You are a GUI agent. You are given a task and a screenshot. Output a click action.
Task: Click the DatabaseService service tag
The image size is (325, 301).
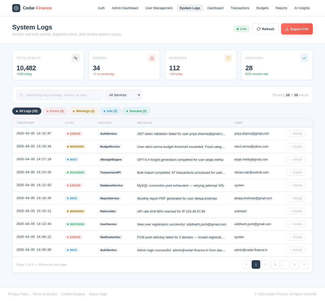coord(111,185)
